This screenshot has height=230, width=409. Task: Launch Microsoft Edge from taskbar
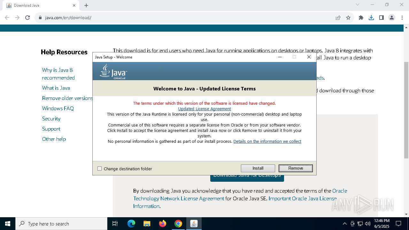(131, 224)
